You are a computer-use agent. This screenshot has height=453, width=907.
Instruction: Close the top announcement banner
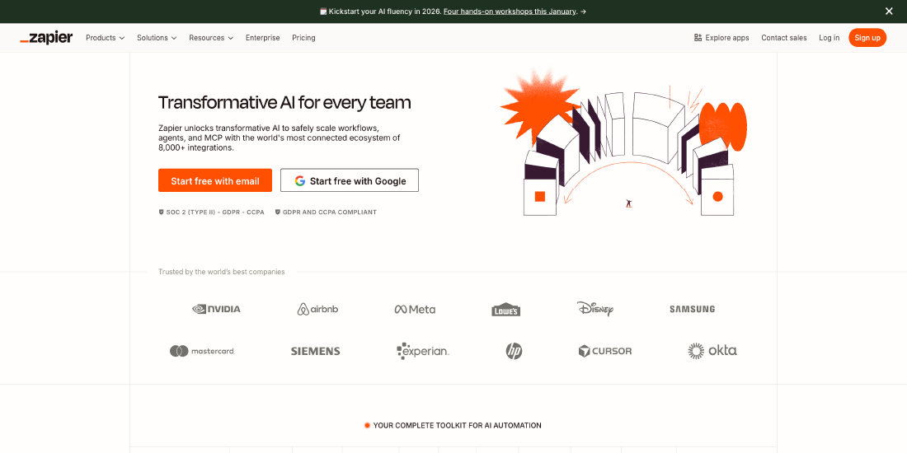pos(889,12)
